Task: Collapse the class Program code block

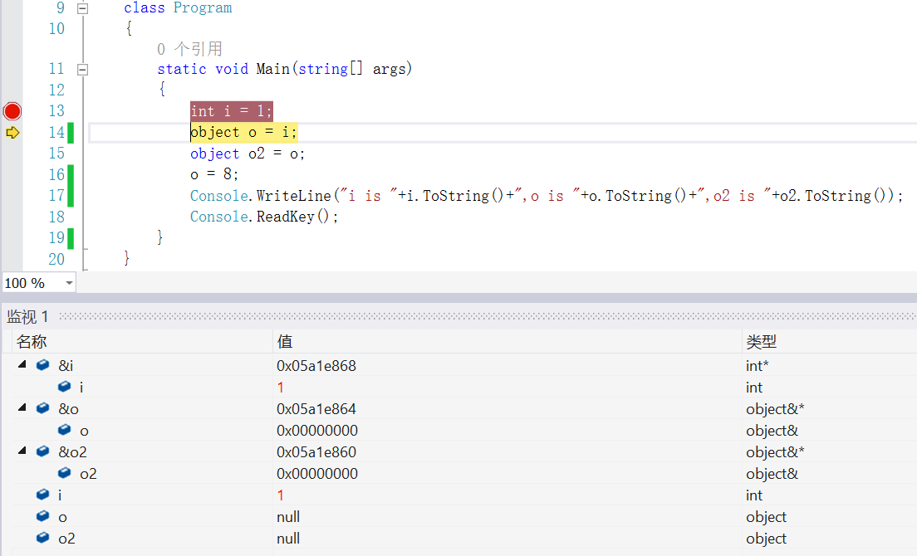Action: pos(82,8)
